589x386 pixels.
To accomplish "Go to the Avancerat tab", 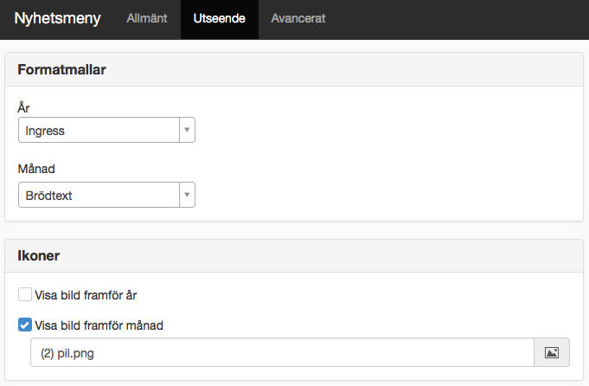I will coord(298,18).
